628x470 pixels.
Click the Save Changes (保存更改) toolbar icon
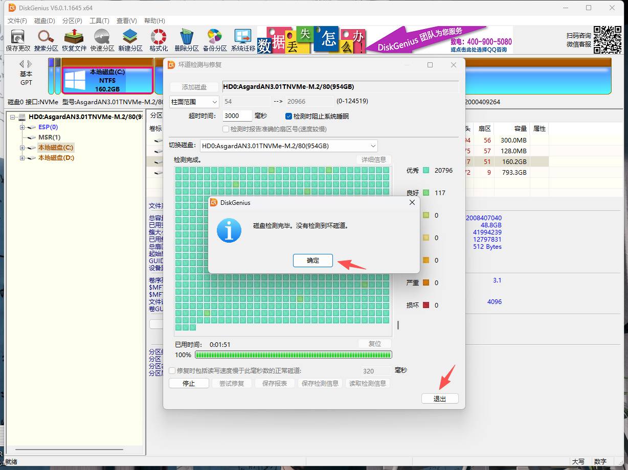tap(18, 40)
